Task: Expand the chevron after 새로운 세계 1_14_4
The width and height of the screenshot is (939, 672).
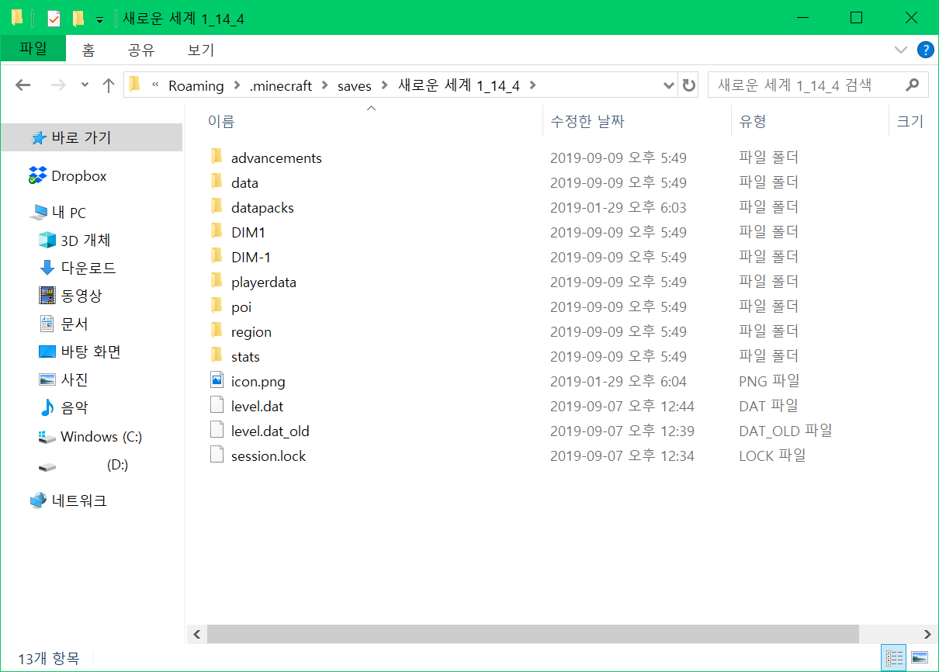Action: pos(532,85)
